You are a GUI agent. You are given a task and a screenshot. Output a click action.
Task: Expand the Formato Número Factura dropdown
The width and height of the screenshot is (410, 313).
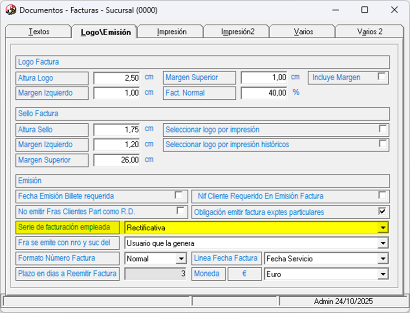click(x=181, y=259)
